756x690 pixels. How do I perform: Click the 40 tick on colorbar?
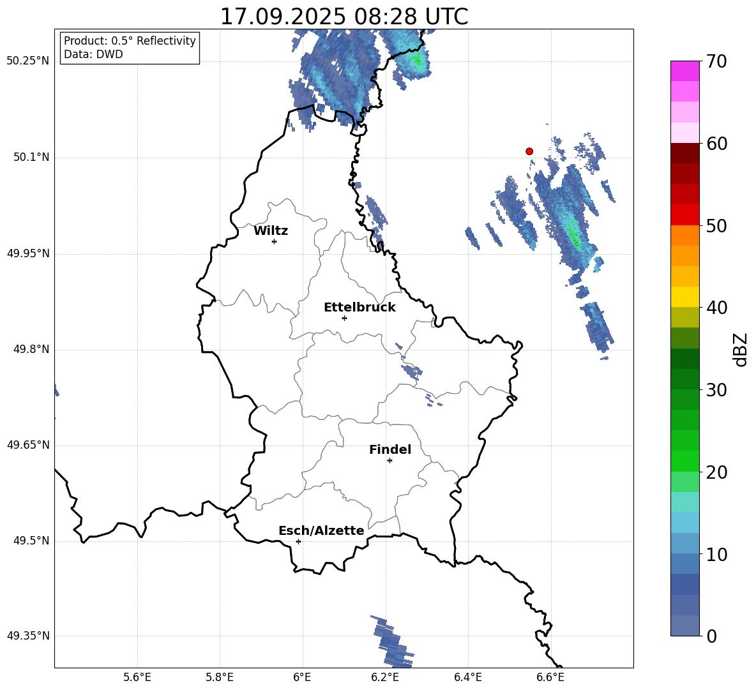pyautogui.click(x=716, y=308)
